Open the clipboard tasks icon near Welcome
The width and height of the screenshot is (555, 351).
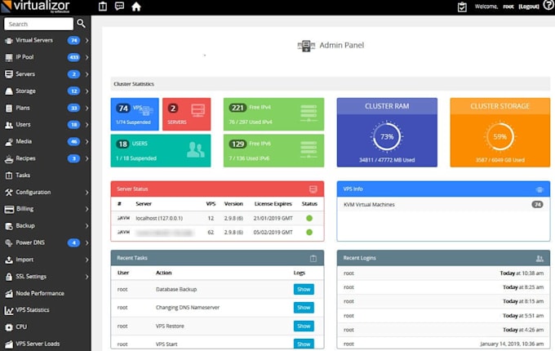coord(462,7)
